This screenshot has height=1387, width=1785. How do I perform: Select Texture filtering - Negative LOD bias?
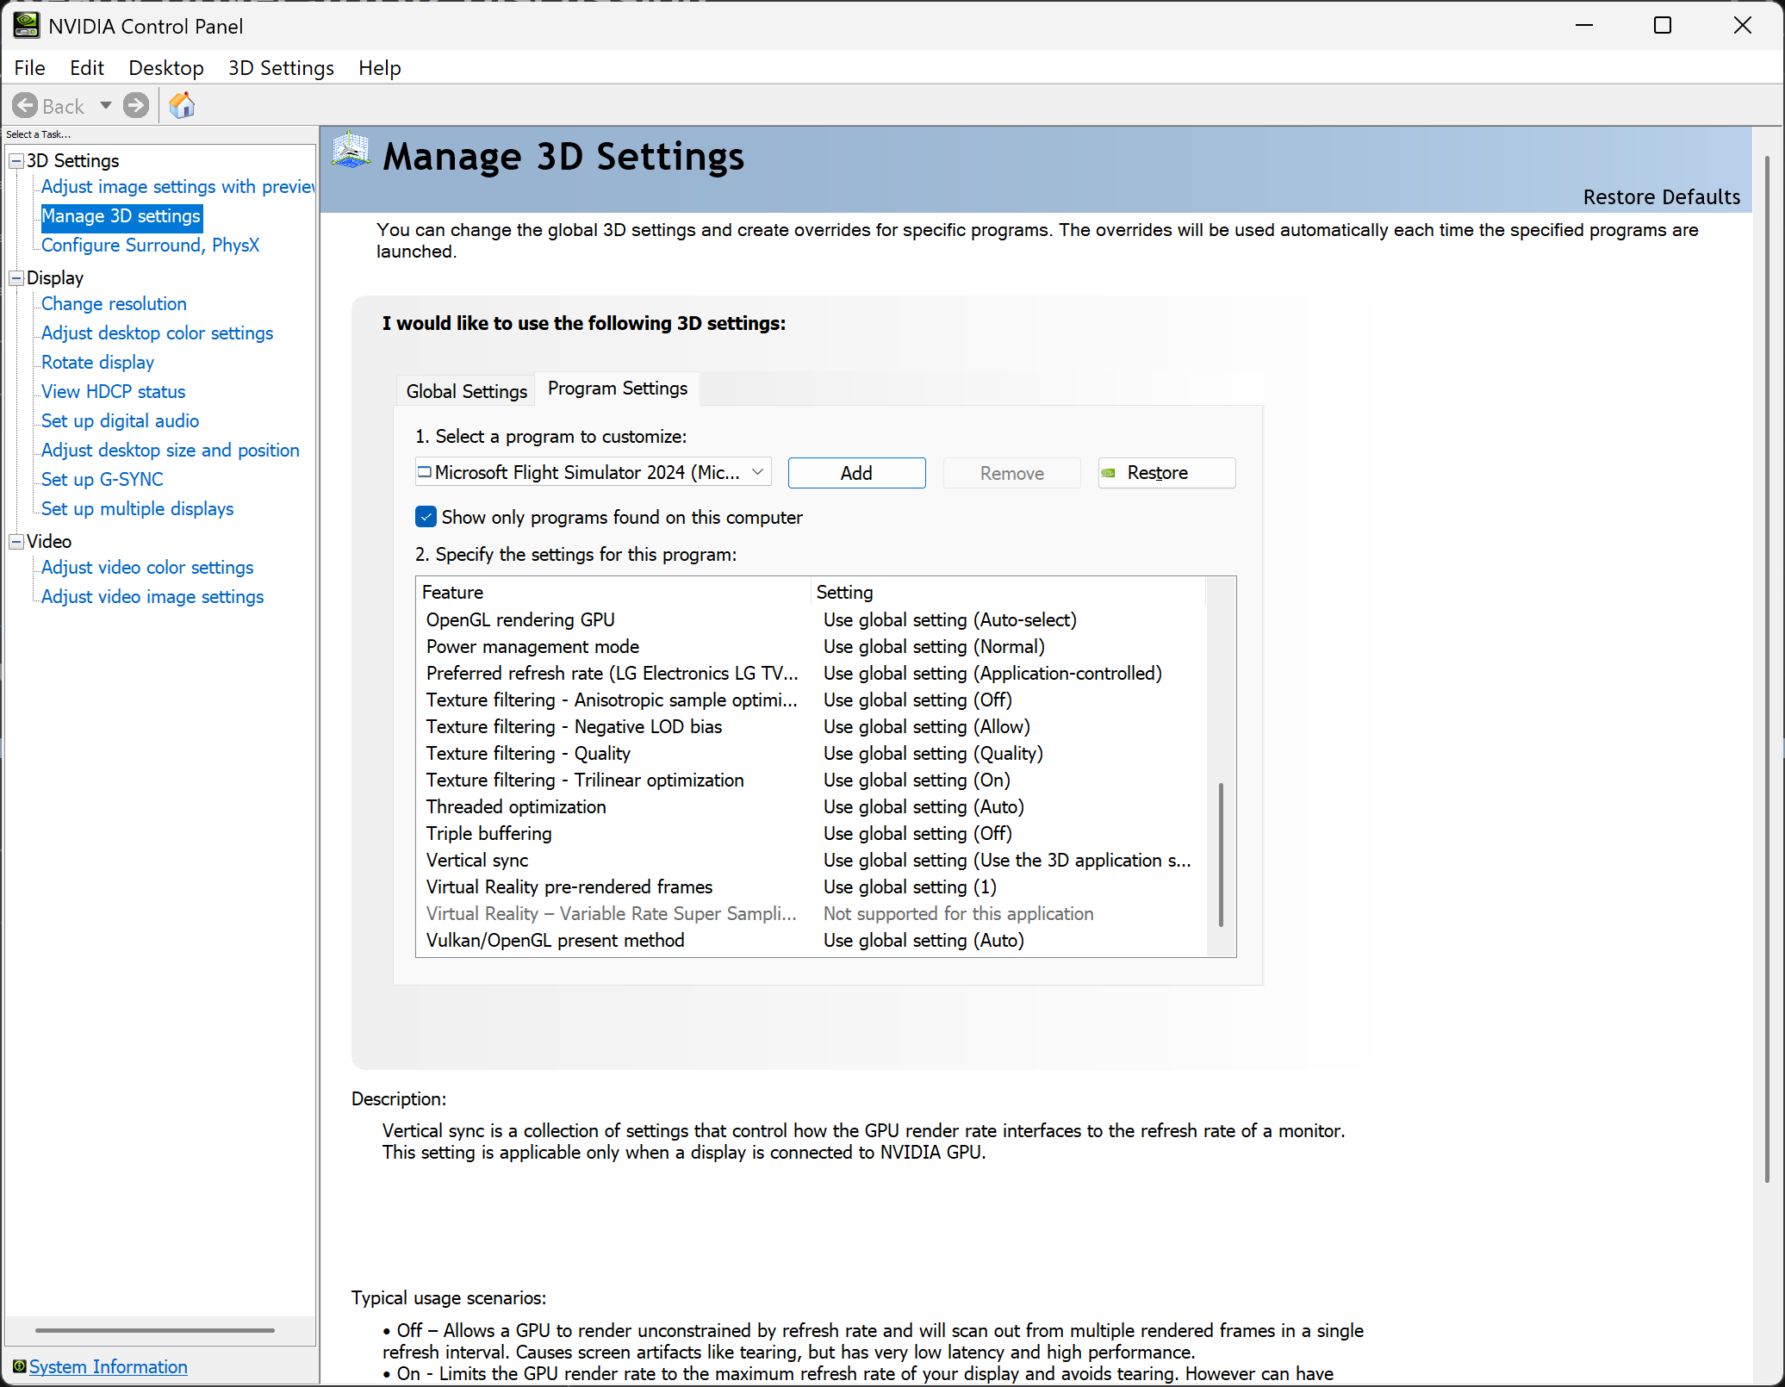[811, 727]
